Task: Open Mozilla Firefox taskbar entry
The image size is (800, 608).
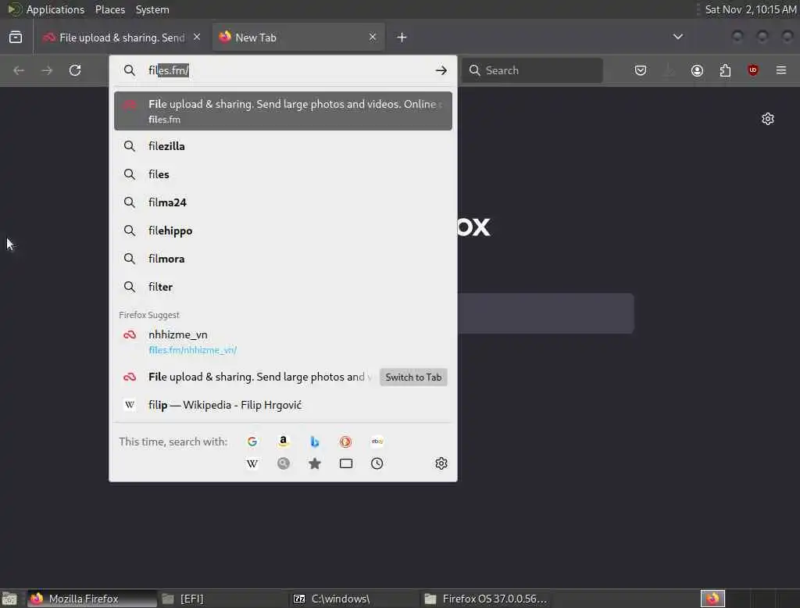Action: point(92,599)
